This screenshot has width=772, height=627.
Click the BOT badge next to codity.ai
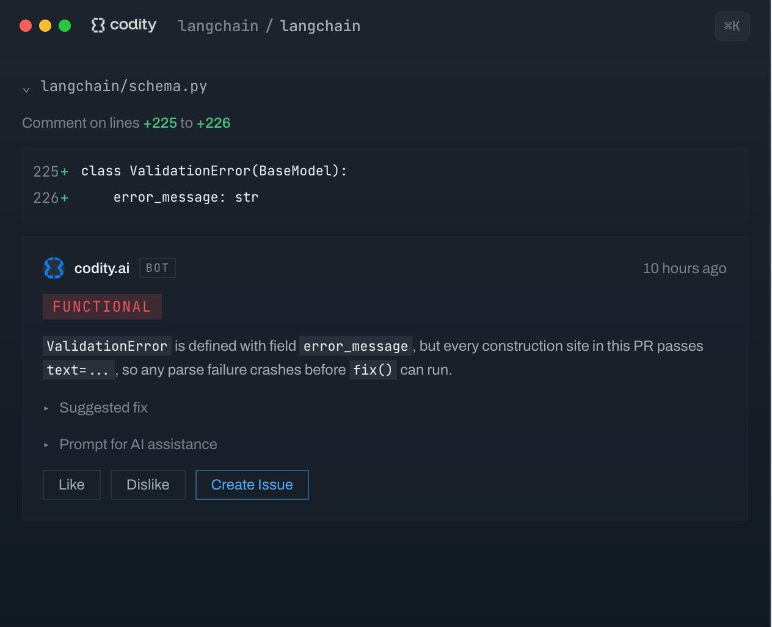click(158, 268)
